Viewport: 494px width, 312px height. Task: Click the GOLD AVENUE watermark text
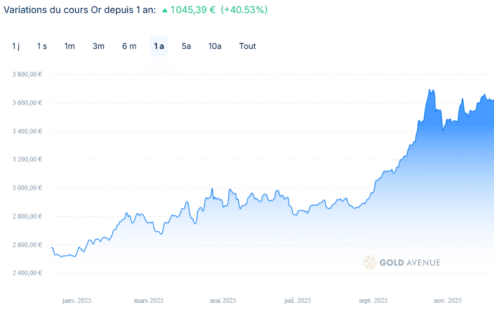410,263
